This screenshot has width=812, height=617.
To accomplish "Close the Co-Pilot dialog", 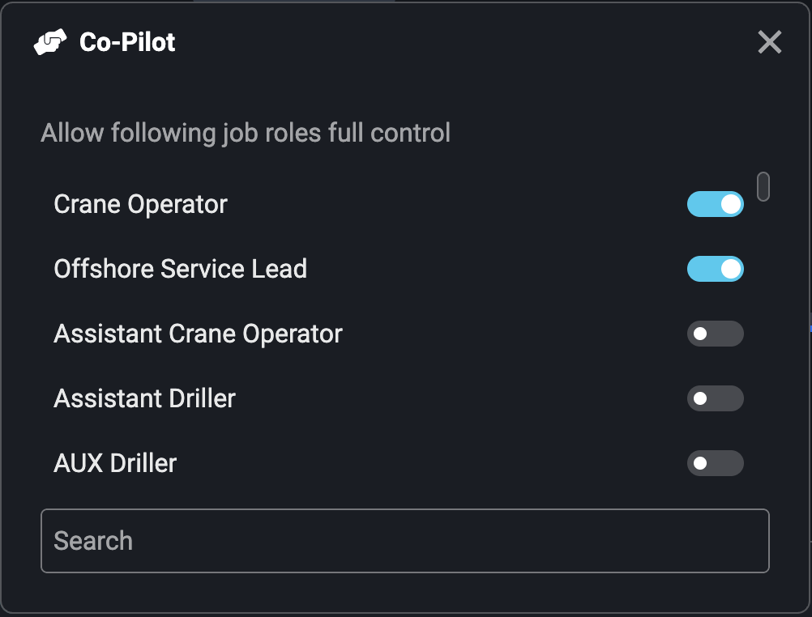I will [769, 42].
